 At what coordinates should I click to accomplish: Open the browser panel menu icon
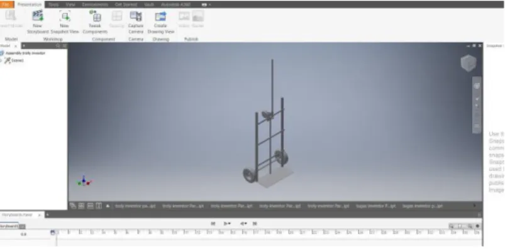pos(64,46)
